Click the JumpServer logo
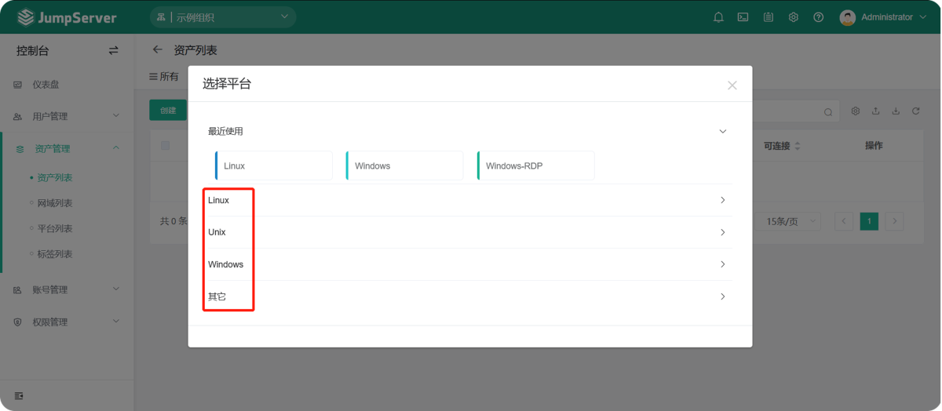The width and height of the screenshot is (942, 411). point(67,17)
